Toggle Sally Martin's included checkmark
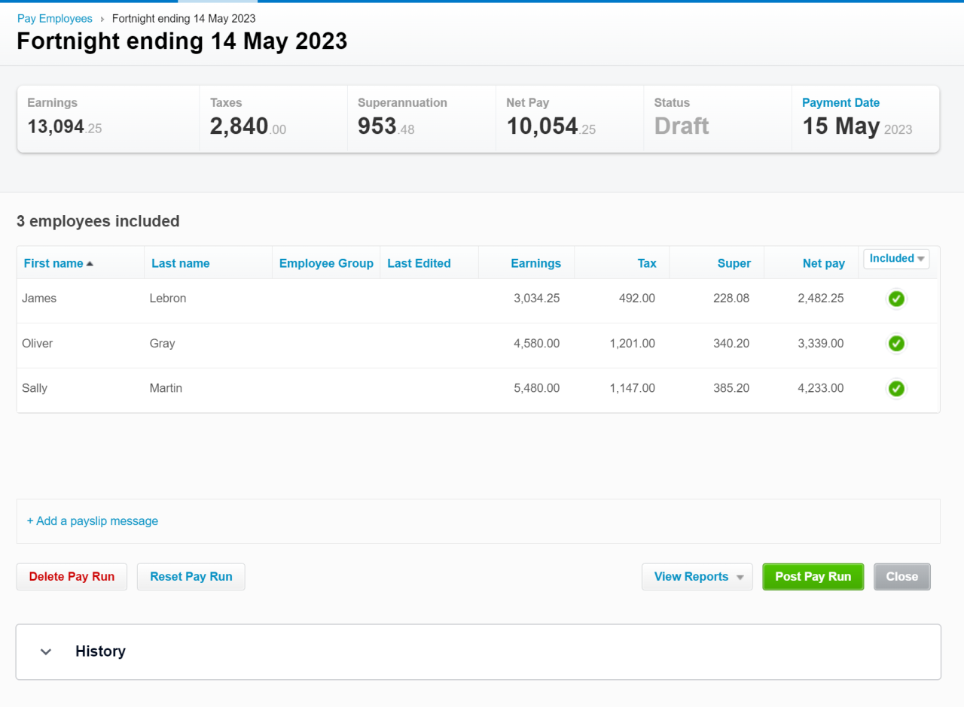This screenshot has height=707, width=964. pyautogui.click(x=896, y=389)
